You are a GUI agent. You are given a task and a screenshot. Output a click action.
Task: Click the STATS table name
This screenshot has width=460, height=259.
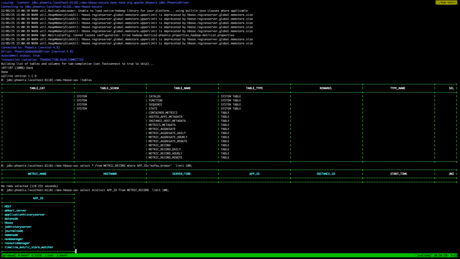153,109
